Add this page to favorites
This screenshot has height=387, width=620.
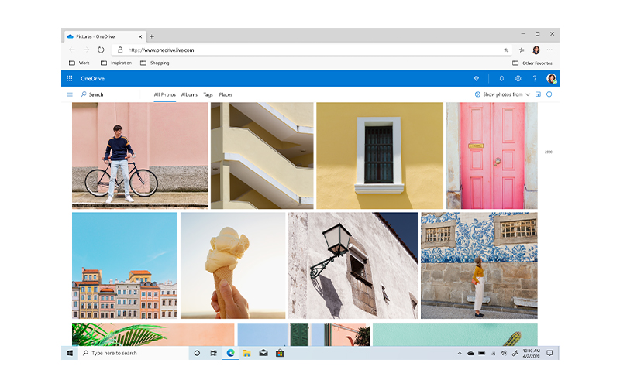506,50
